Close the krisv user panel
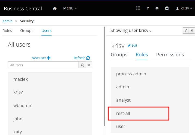Image resolution: width=195 pixels, height=135 pixels. pos(192,31)
